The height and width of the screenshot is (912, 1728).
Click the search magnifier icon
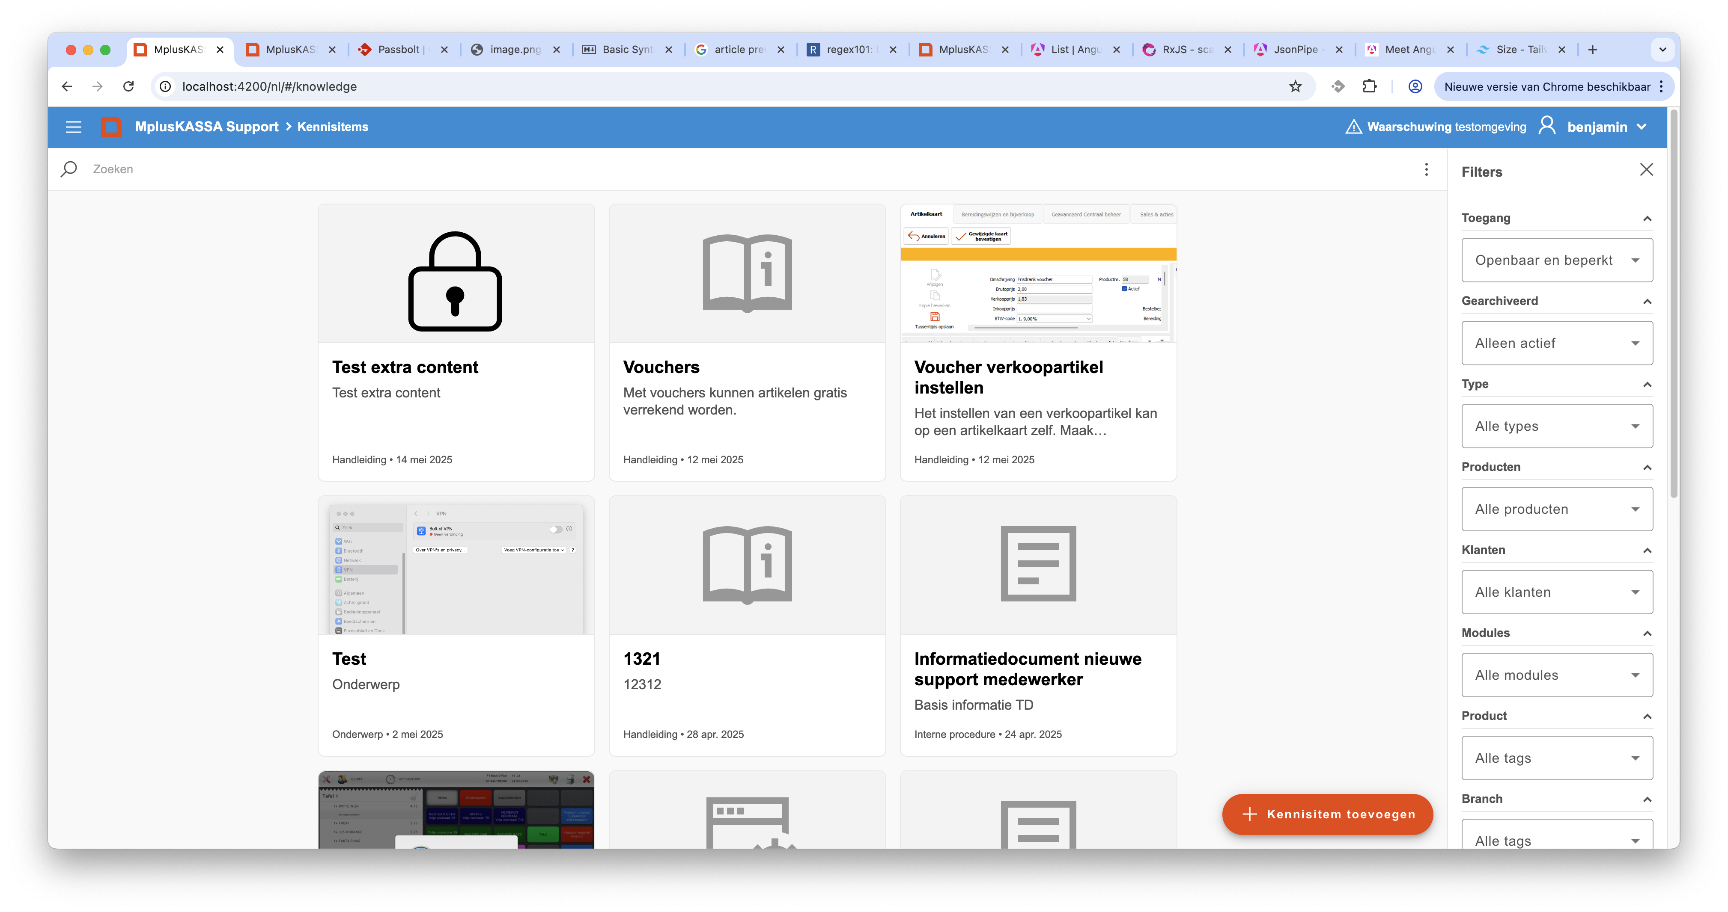coord(69,169)
